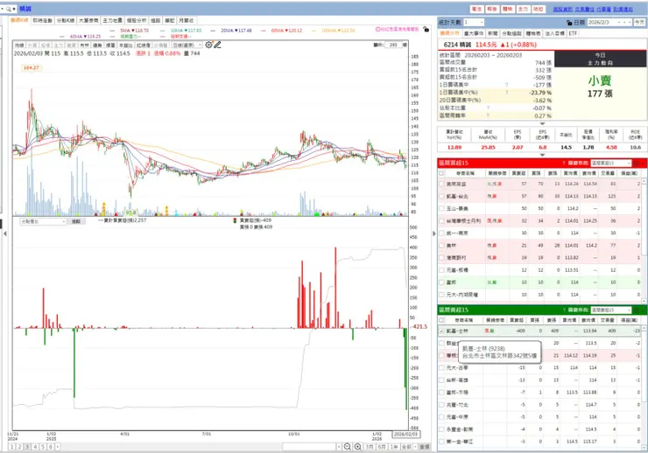Click help icon in 區間賣超15 header
The height and width of the screenshot is (453, 648).
point(564,310)
